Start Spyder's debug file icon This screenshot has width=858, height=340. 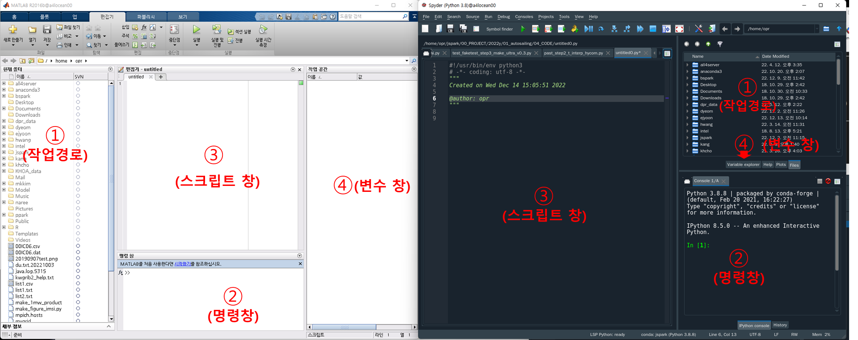tap(588, 29)
